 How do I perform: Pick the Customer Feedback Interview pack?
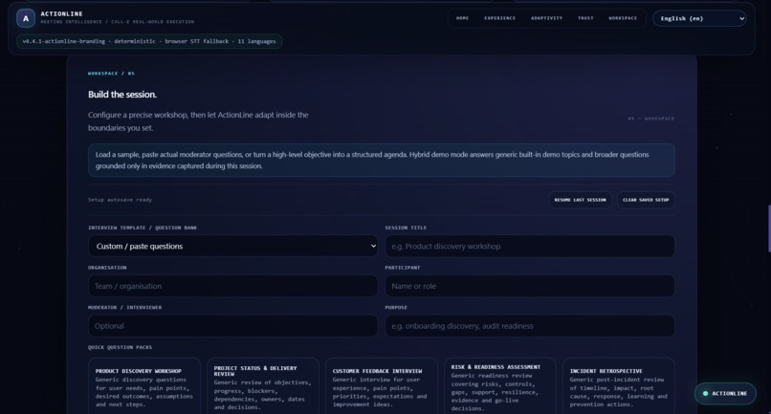(382, 386)
